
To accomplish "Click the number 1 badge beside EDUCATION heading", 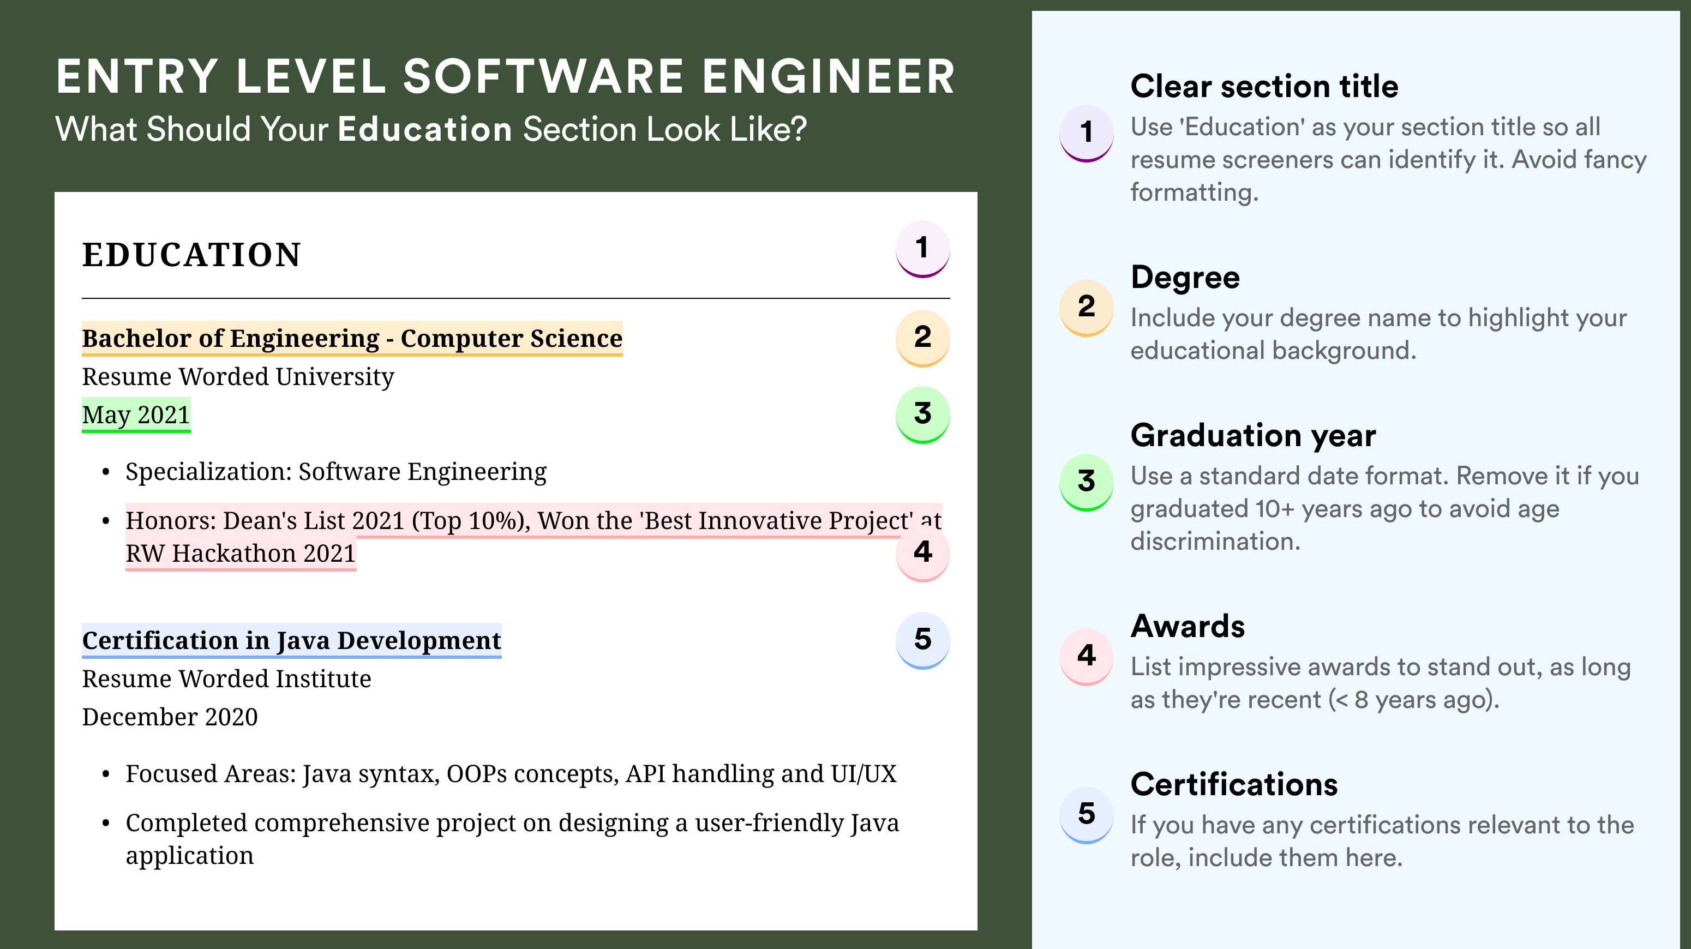I will click(x=922, y=249).
